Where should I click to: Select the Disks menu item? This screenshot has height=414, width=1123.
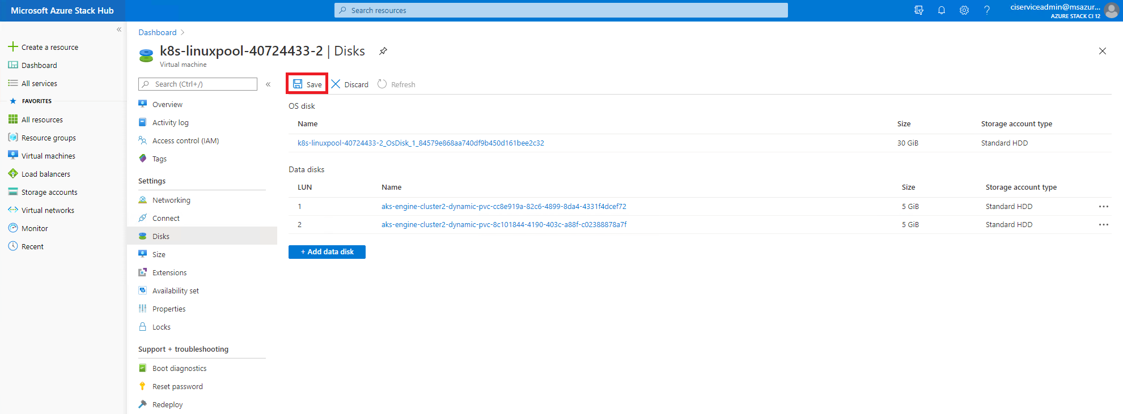[202, 236]
